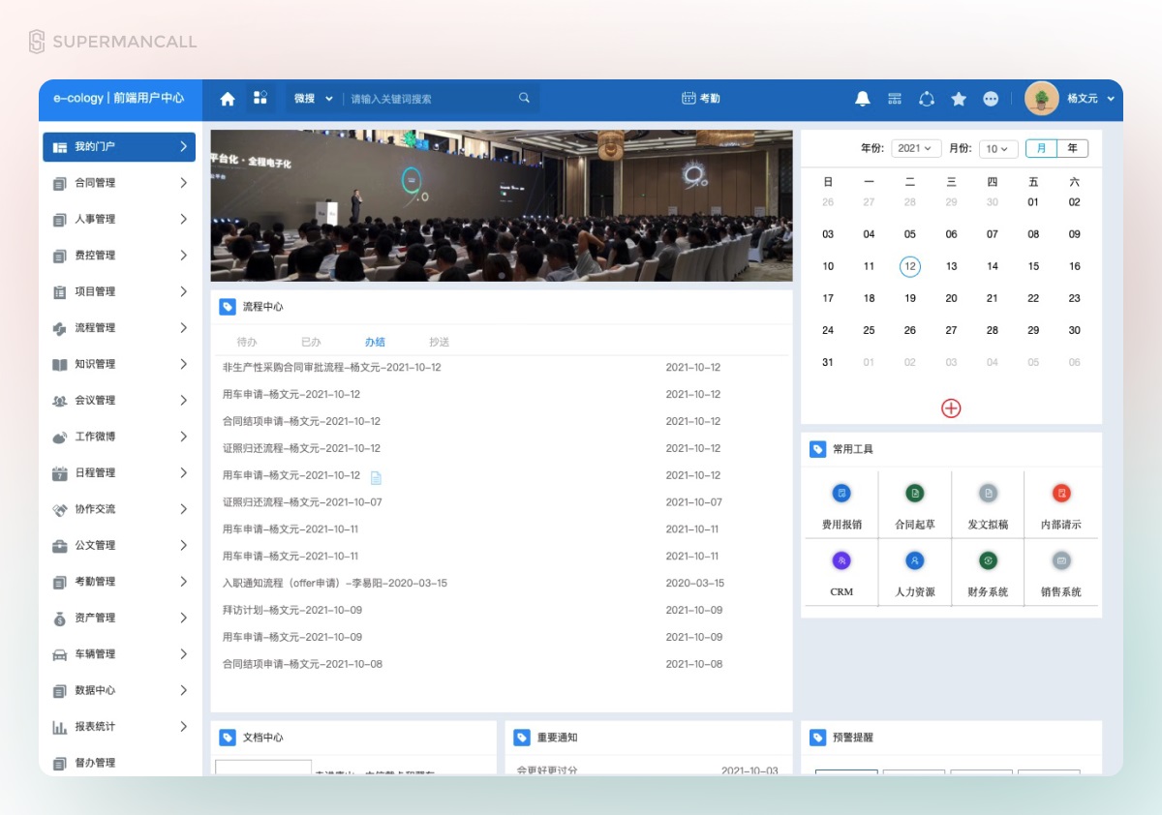
Task: Open the 考勤 shortcut in the header
Action: pyautogui.click(x=701, y=99)
